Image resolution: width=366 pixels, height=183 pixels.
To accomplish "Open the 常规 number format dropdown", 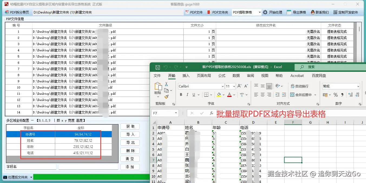I will 358,86.
